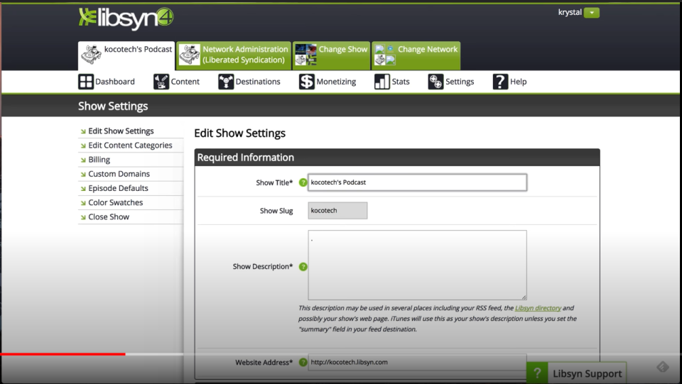Screen dimensions: 682x384
Task: Click the Libsyn4 logo
Action: click(x=126, y=18)
